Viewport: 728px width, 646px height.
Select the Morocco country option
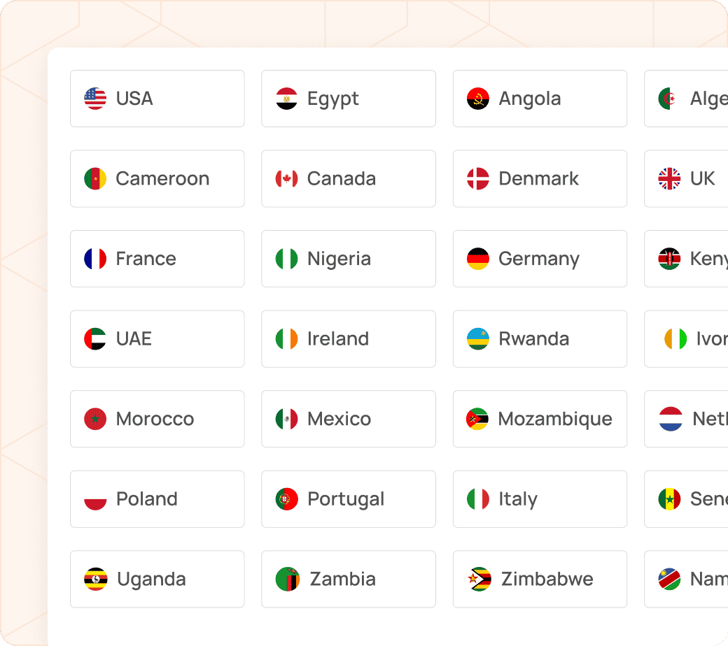click(157, 419)
